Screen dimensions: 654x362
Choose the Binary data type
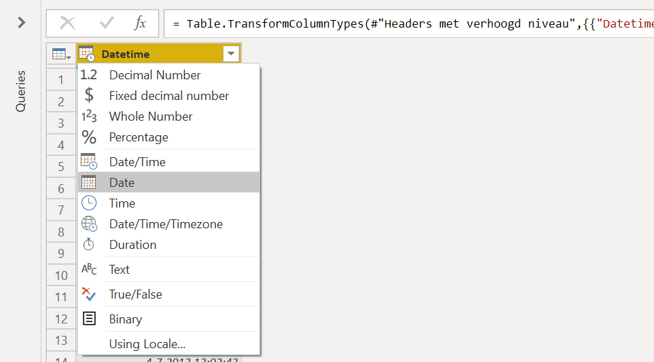(125, 319)
